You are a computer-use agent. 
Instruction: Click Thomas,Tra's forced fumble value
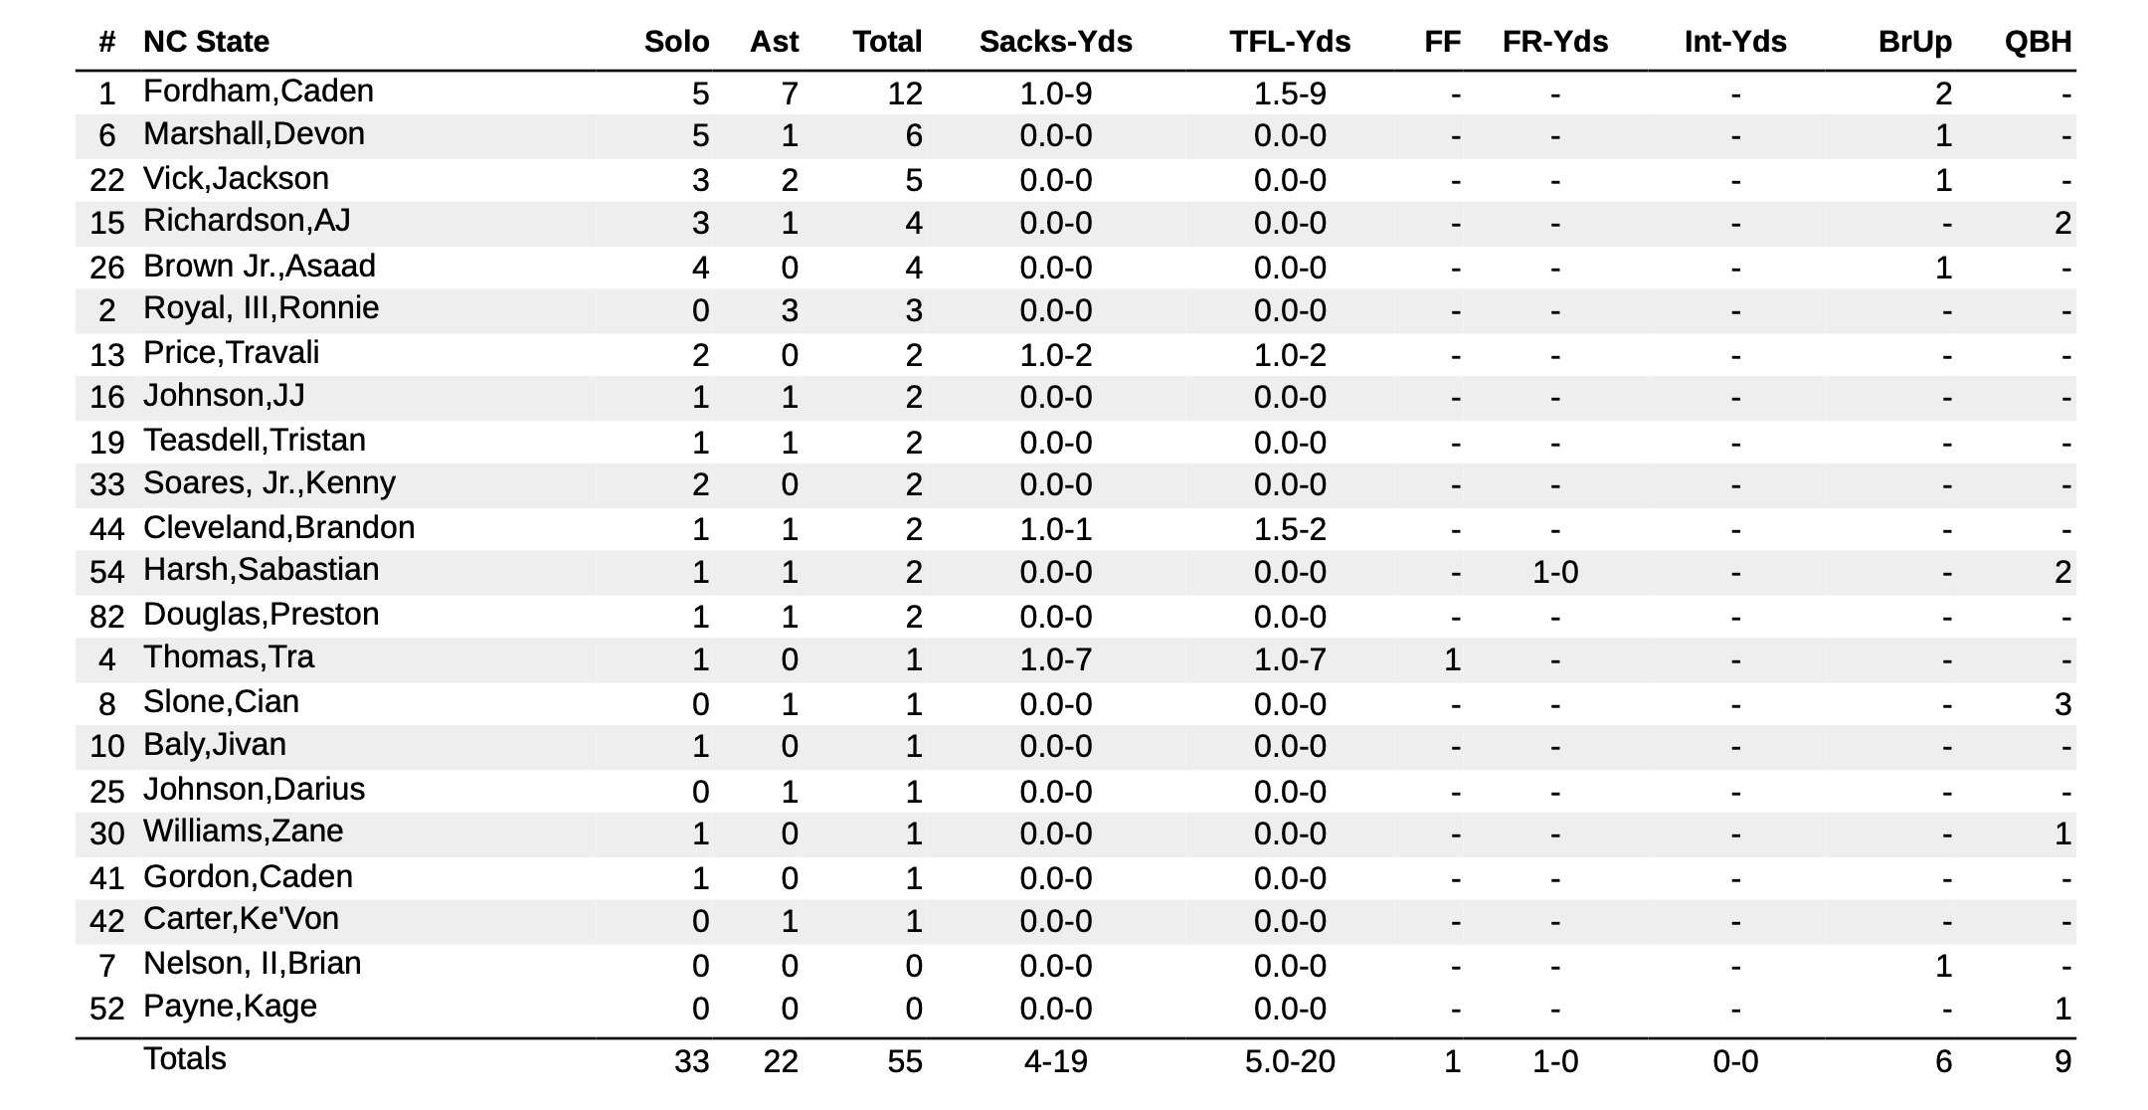[1452, 659]
